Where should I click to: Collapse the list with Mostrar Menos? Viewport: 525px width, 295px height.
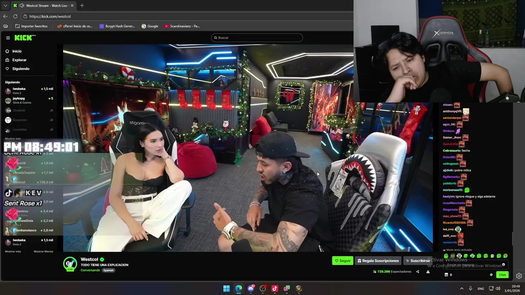43,252
